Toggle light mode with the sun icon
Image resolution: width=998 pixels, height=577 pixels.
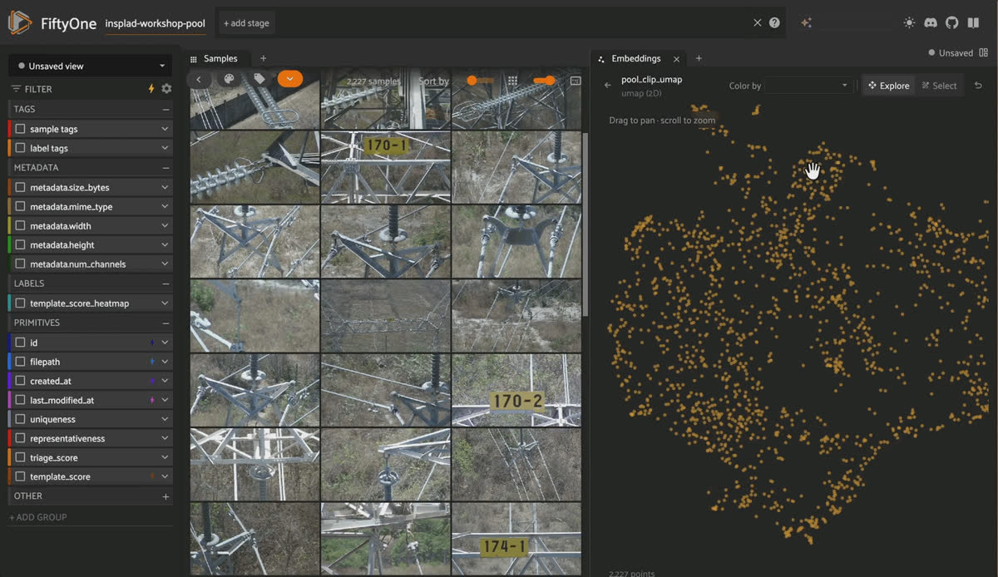click(909, 23)
